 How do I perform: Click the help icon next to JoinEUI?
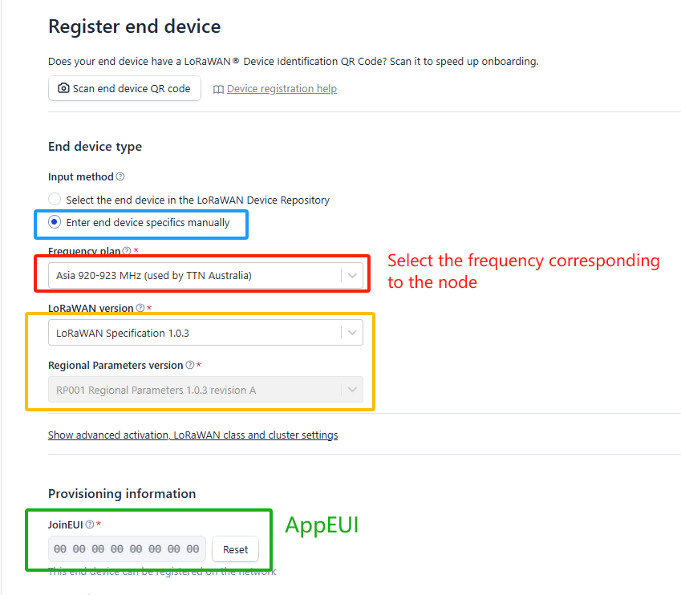[90, 524]
